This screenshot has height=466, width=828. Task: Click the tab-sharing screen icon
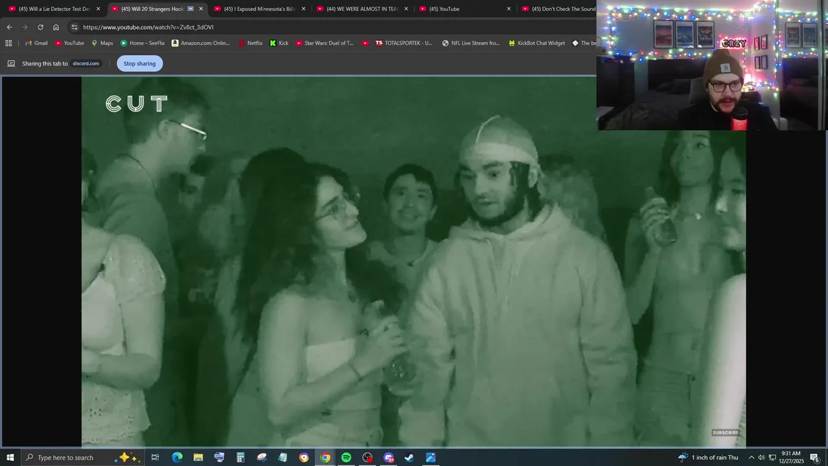(x=11, y=63)
